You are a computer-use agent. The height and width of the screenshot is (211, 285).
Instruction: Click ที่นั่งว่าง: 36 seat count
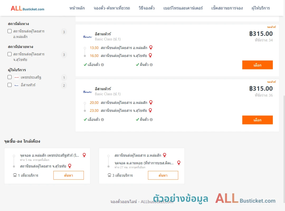pos(264,95)
